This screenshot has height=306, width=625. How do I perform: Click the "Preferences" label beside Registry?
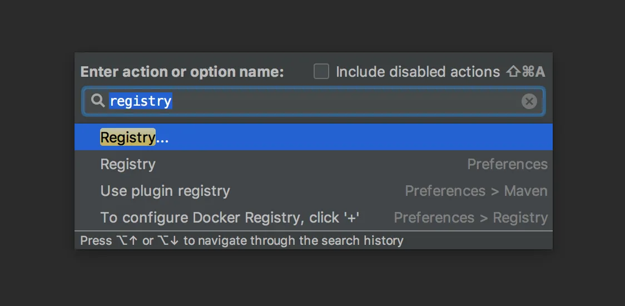click(508, 164)
